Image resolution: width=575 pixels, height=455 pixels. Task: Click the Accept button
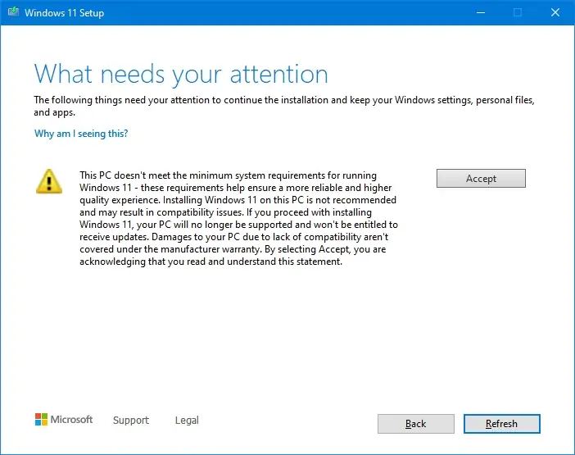pyautogui.click(x=481, y=179)
